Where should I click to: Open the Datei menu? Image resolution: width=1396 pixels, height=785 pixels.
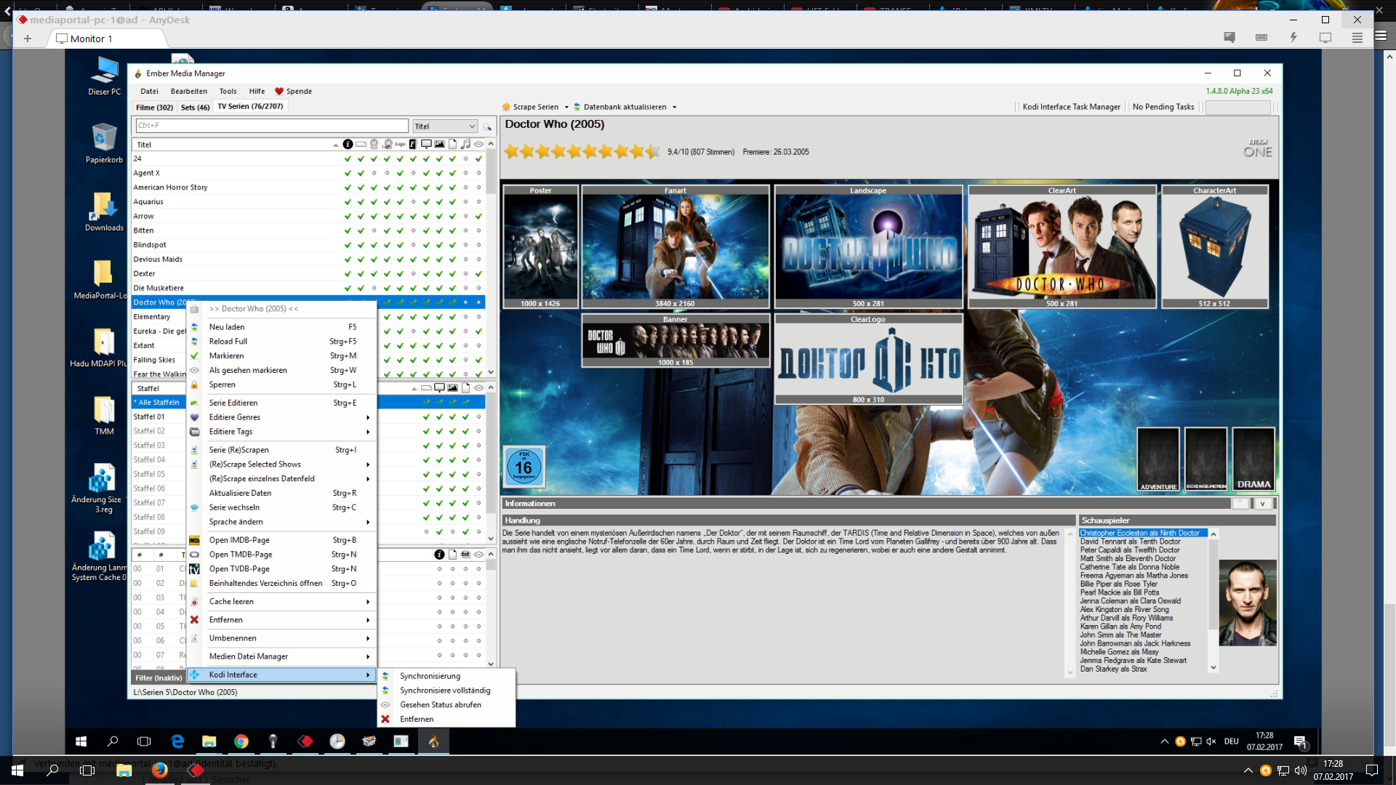149,92
